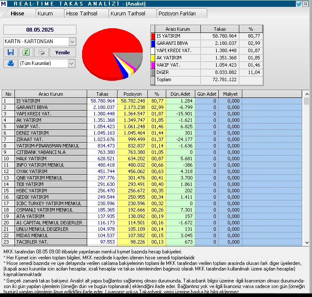Export to Excel with the spreadsheet icon
This screenshot has width=312, height=297.
26,52
